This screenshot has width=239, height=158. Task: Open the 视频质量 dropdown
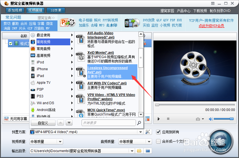tap(60, 142)
